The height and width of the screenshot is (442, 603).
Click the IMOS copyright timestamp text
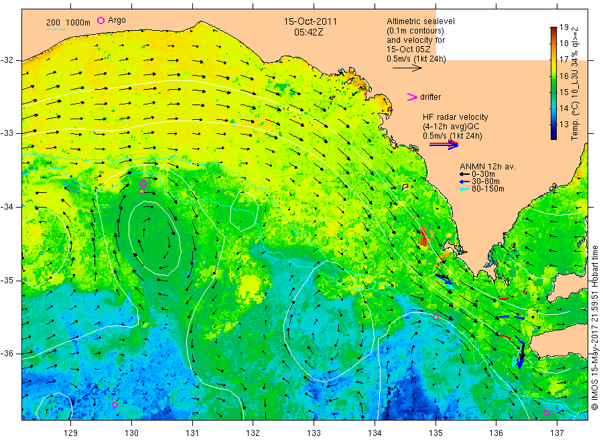[x=594, y=327]
